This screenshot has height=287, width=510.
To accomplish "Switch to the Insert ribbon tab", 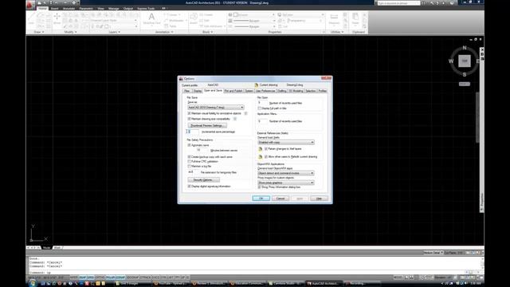I will (x=54, y=9).
